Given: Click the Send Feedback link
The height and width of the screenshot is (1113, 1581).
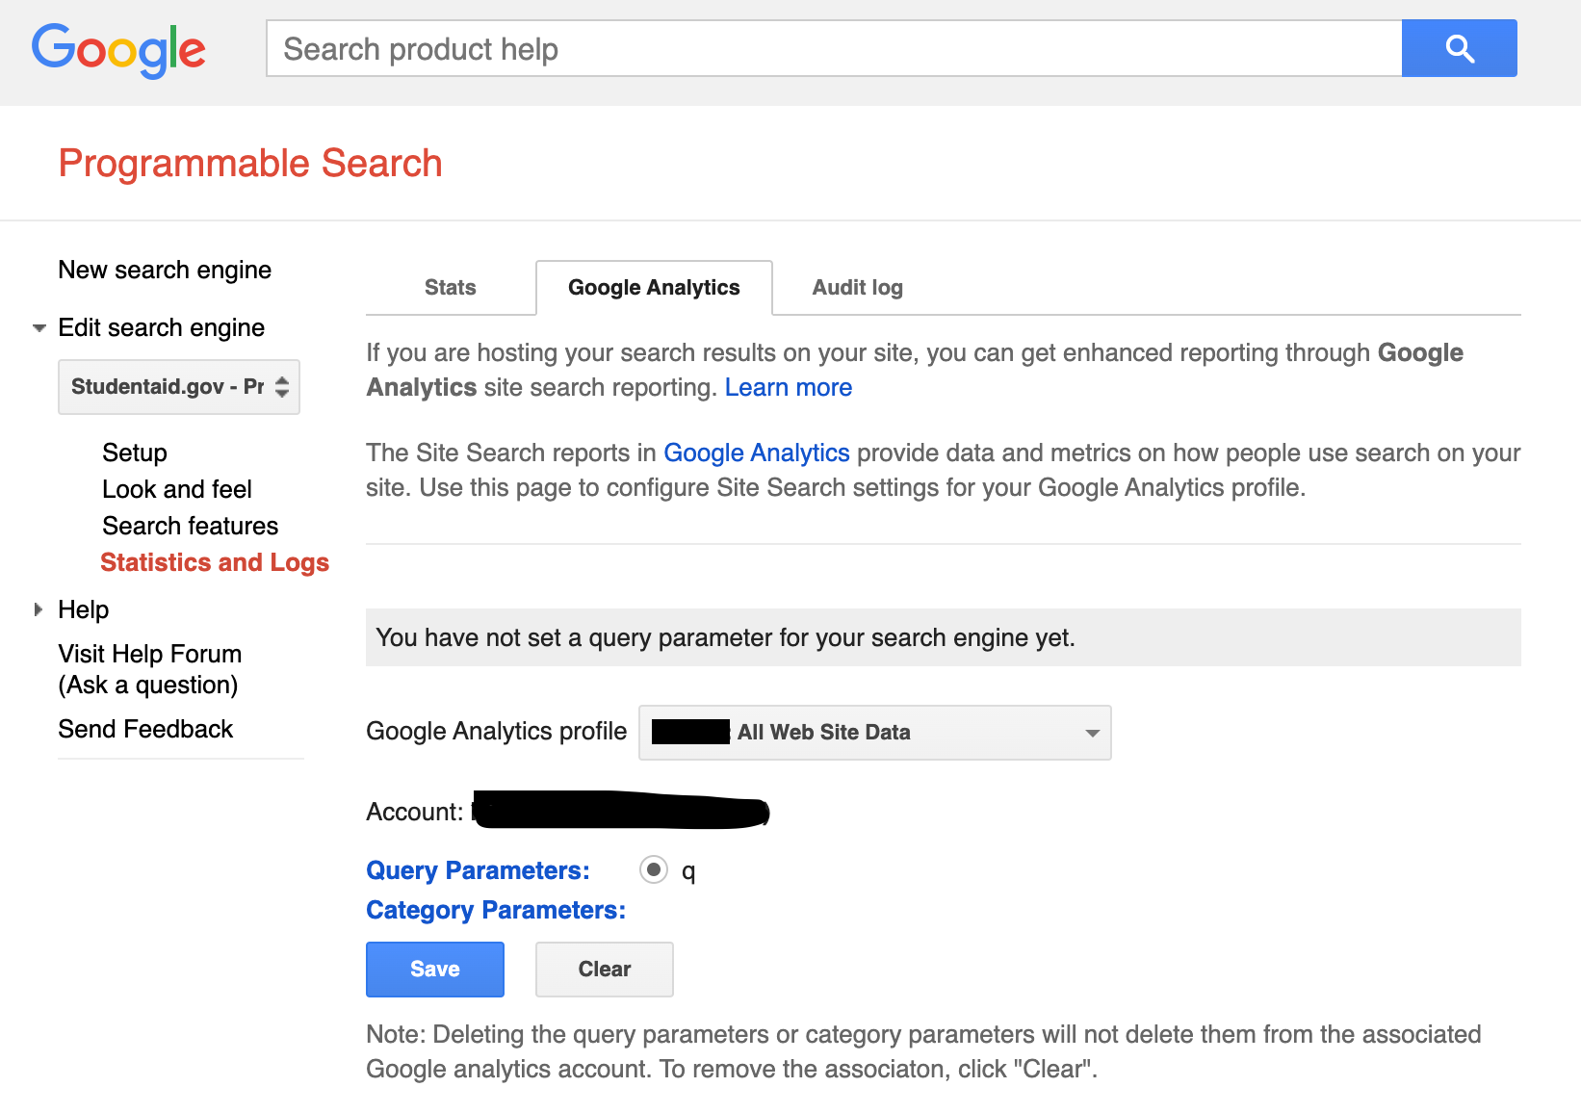Looking at the screenshot, I should click(x=145, y=730).
